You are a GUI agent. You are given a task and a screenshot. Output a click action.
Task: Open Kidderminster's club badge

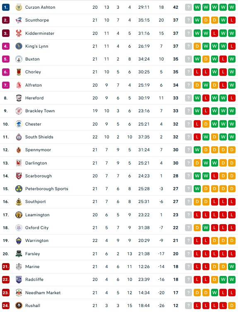click(x=19, y=33)
